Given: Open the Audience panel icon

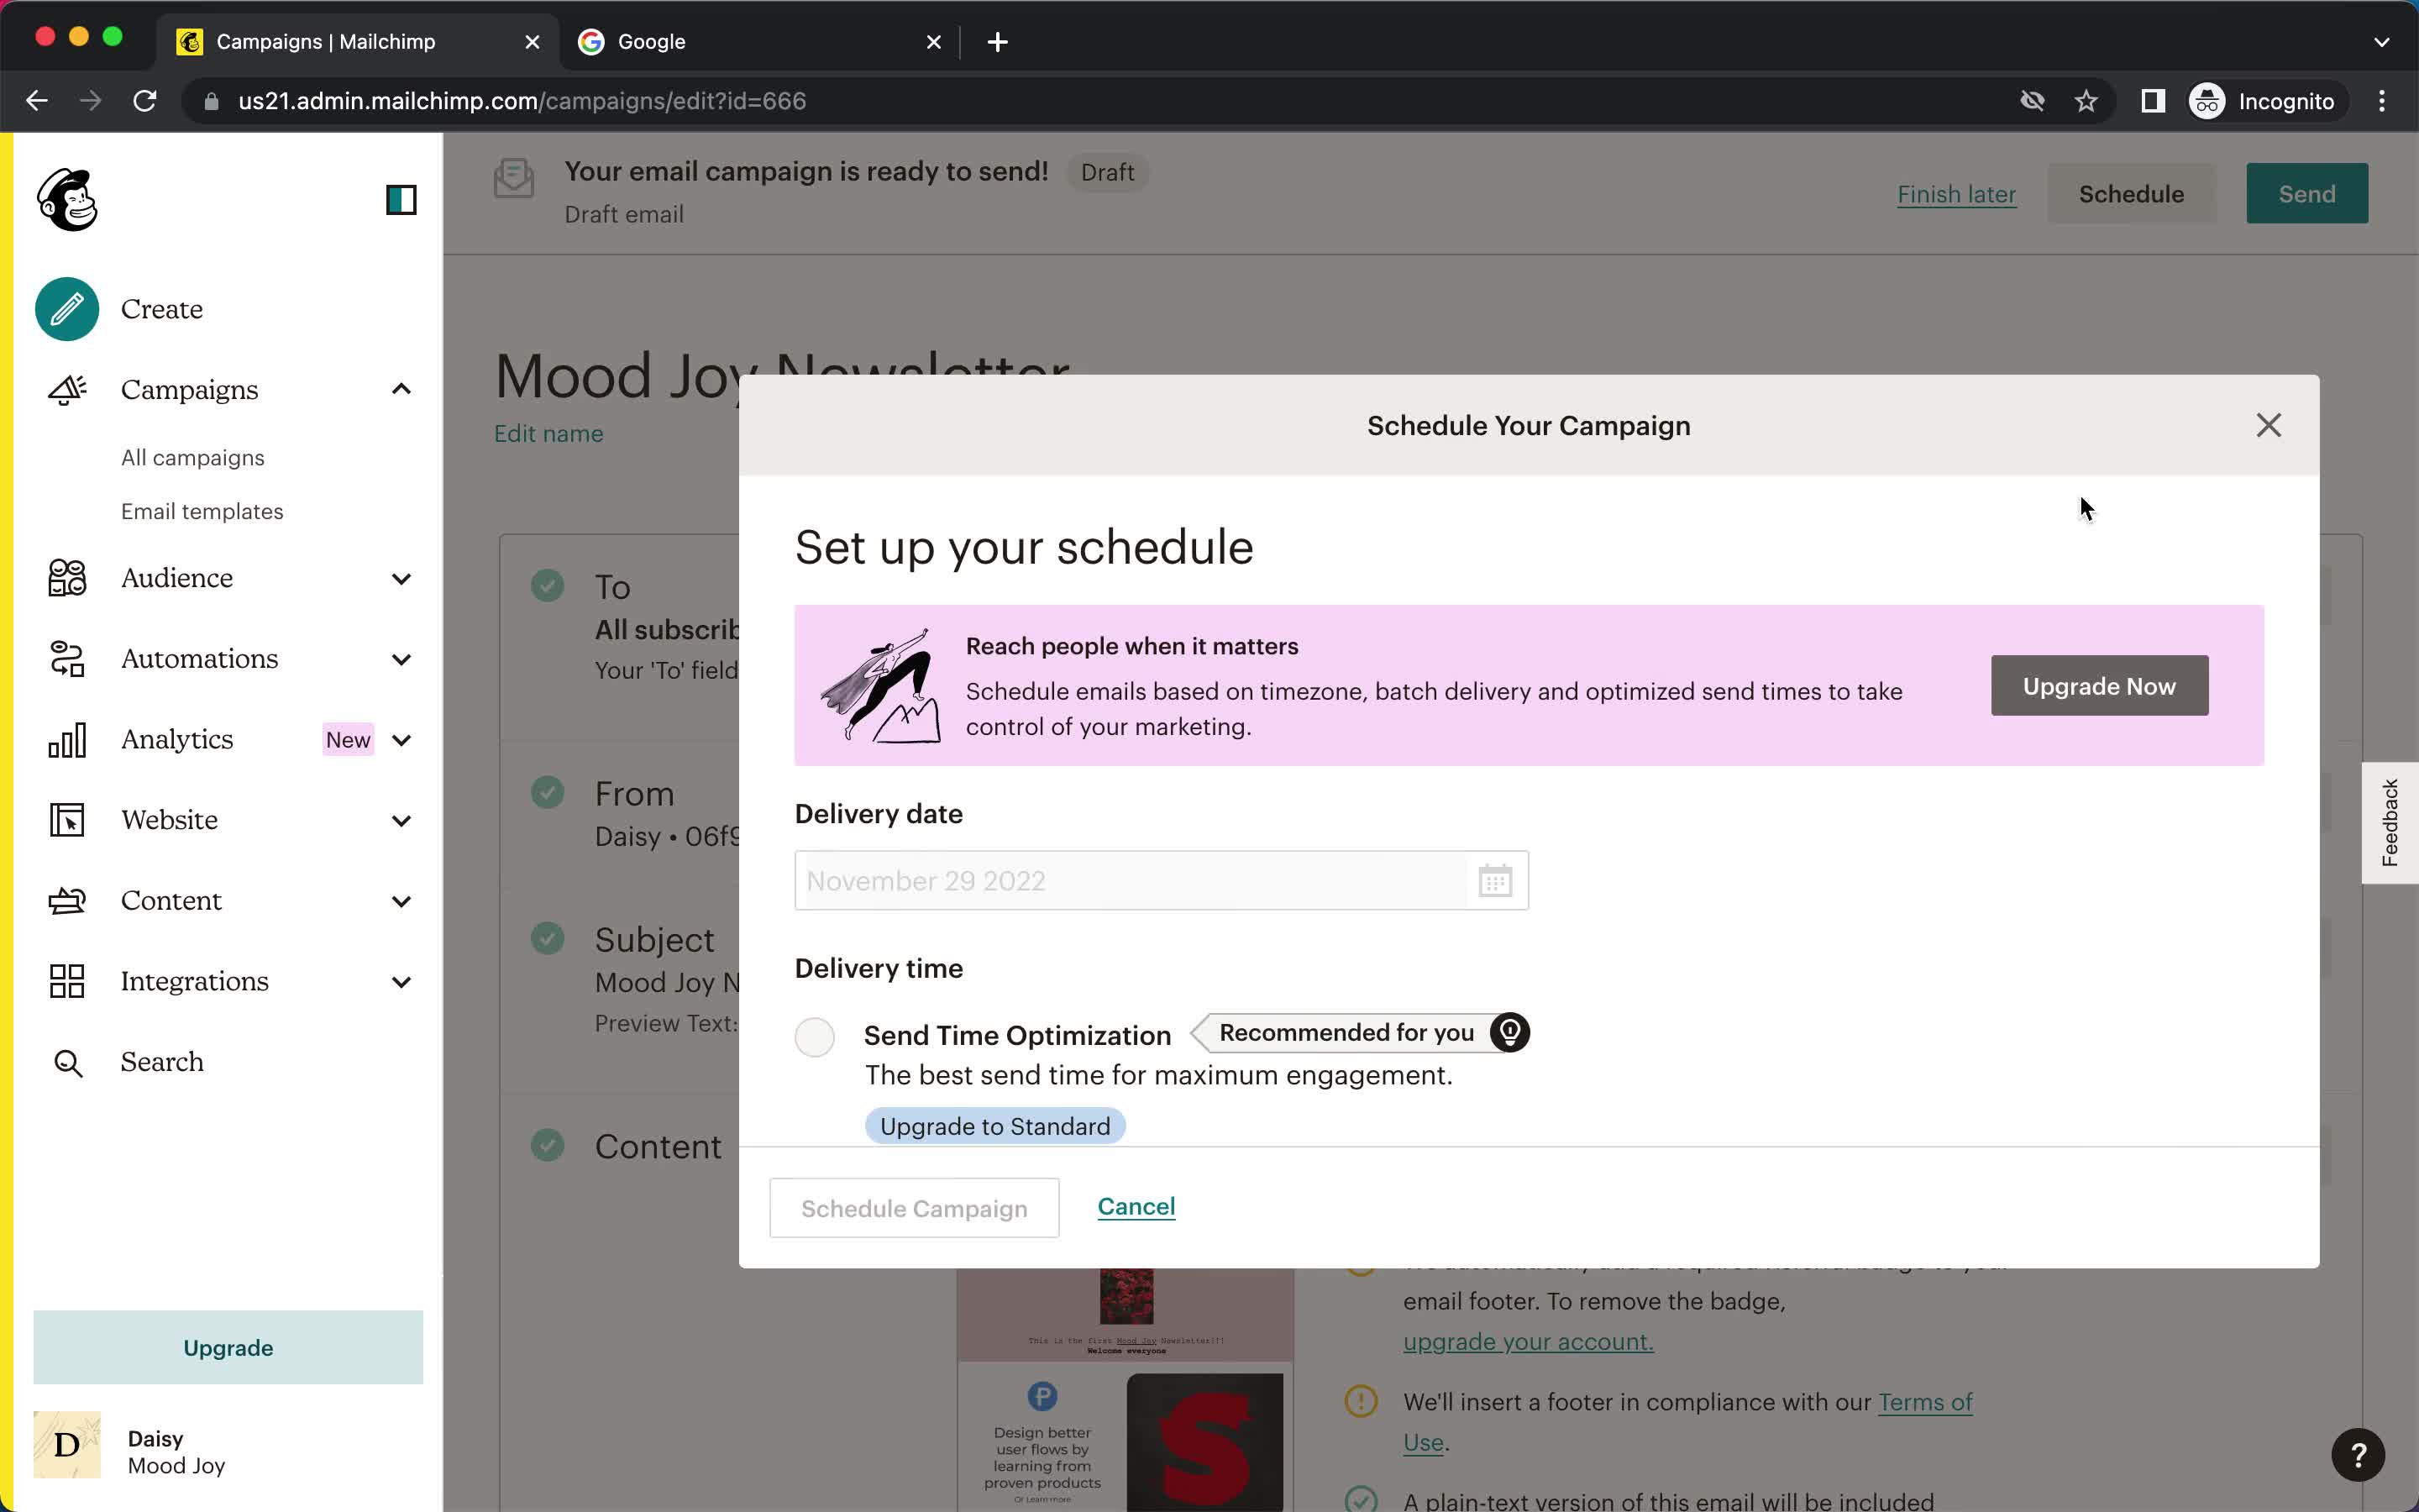Looking at the screenshot, I should [x=66, y=578].
